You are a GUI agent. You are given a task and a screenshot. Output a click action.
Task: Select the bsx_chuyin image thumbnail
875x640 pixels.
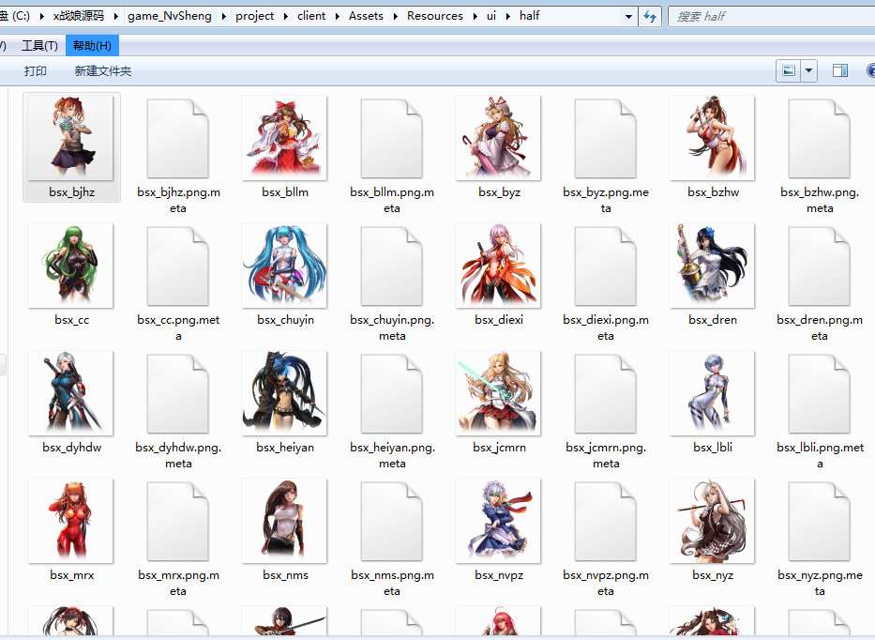pos(284,266)
